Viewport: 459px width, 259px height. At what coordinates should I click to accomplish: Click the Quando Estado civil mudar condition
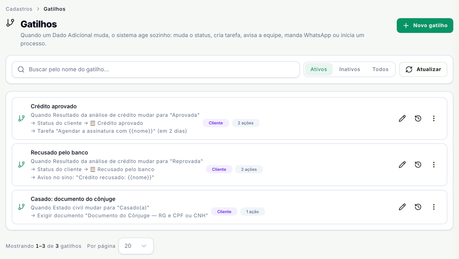point(90,208)
